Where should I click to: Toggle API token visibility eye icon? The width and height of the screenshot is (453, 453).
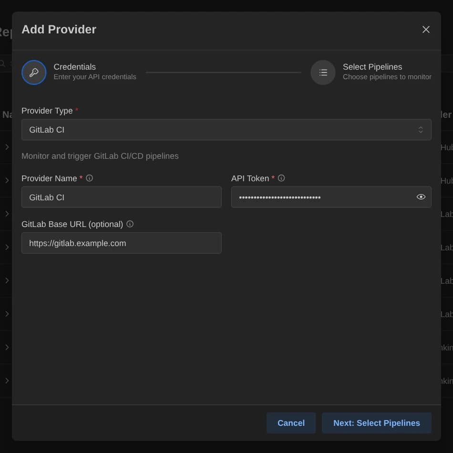(x=421, y=197)
